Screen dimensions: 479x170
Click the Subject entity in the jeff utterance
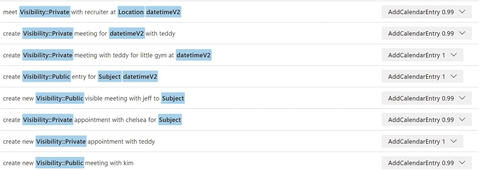pyautogui.click(x=173, y=98)
